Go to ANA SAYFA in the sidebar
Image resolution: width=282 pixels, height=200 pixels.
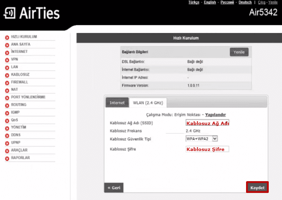point(21,44)
